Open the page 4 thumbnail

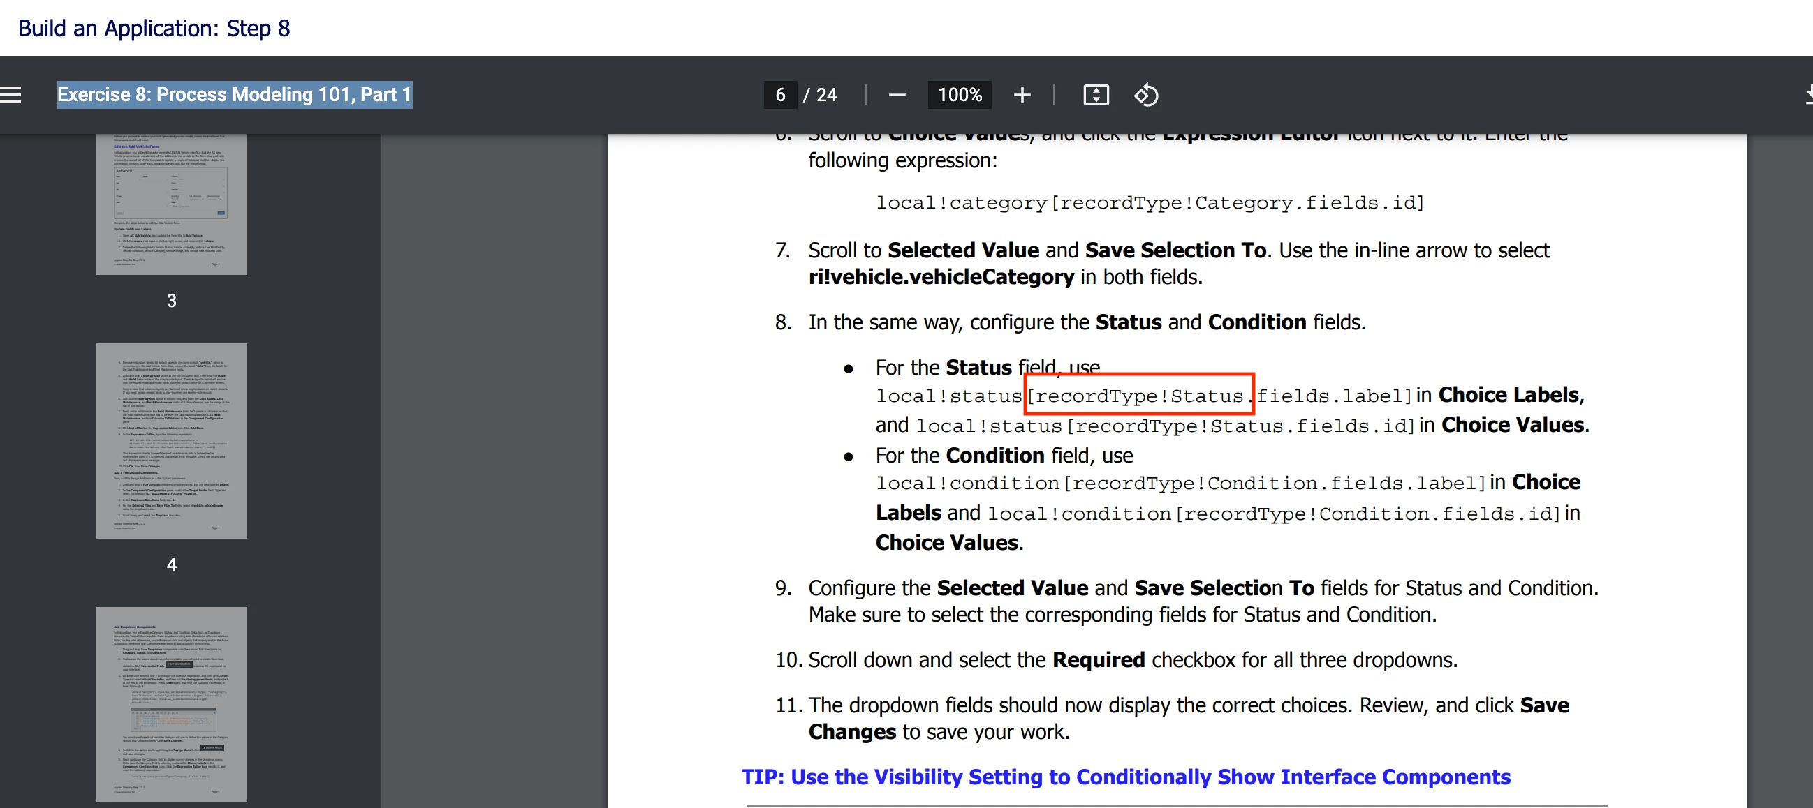[x=172, y=441]
